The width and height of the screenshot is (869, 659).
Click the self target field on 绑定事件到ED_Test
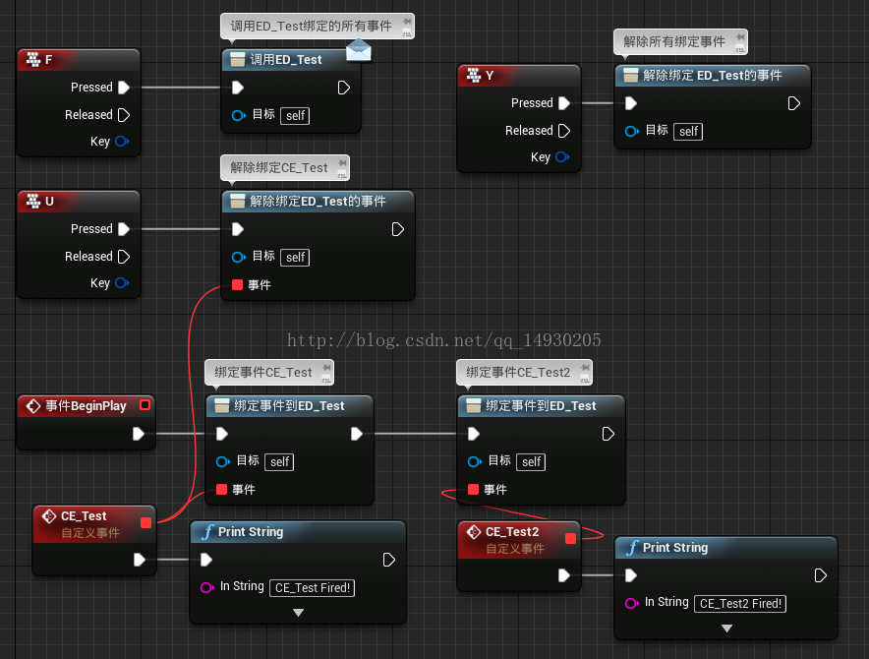point(278,462)
